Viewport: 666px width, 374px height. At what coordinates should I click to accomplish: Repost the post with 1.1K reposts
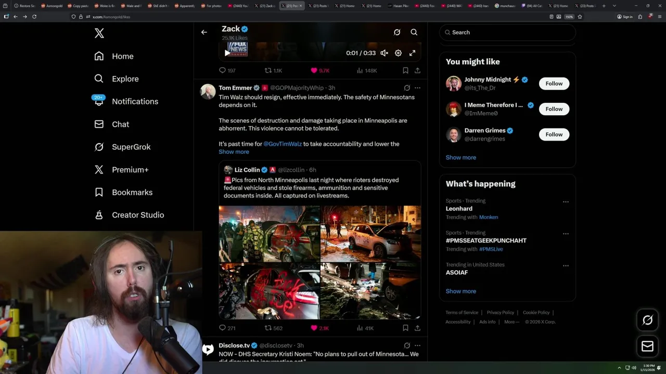pos(273,71)
